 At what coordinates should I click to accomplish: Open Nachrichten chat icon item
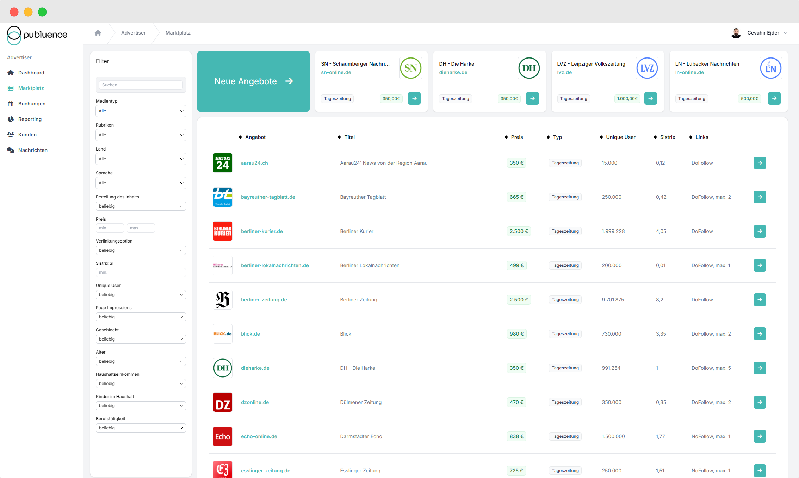tap(32, 150)
